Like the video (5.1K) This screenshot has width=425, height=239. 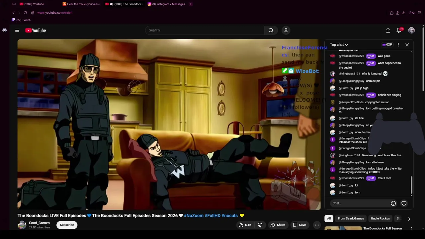click(245, 225)
